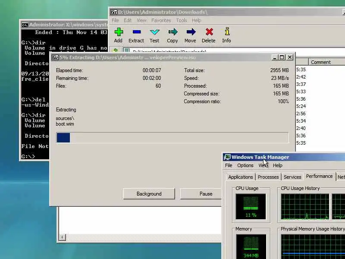
Task: Open the Edit menu in 7-Zip
Action: coord(127,20)
